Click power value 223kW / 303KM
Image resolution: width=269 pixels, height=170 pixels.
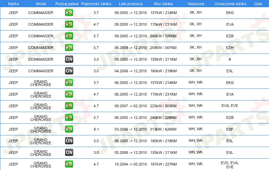click(163, 106)
